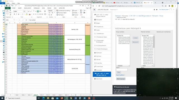
Task: Click the Format Painter icon
Action: coord(10,15)
